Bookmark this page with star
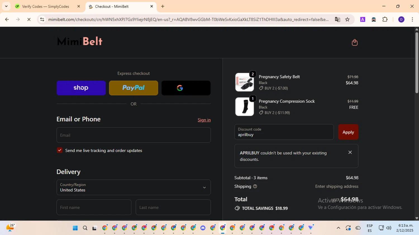This screenshot has height=235, width=419. (x=347, y=20)
